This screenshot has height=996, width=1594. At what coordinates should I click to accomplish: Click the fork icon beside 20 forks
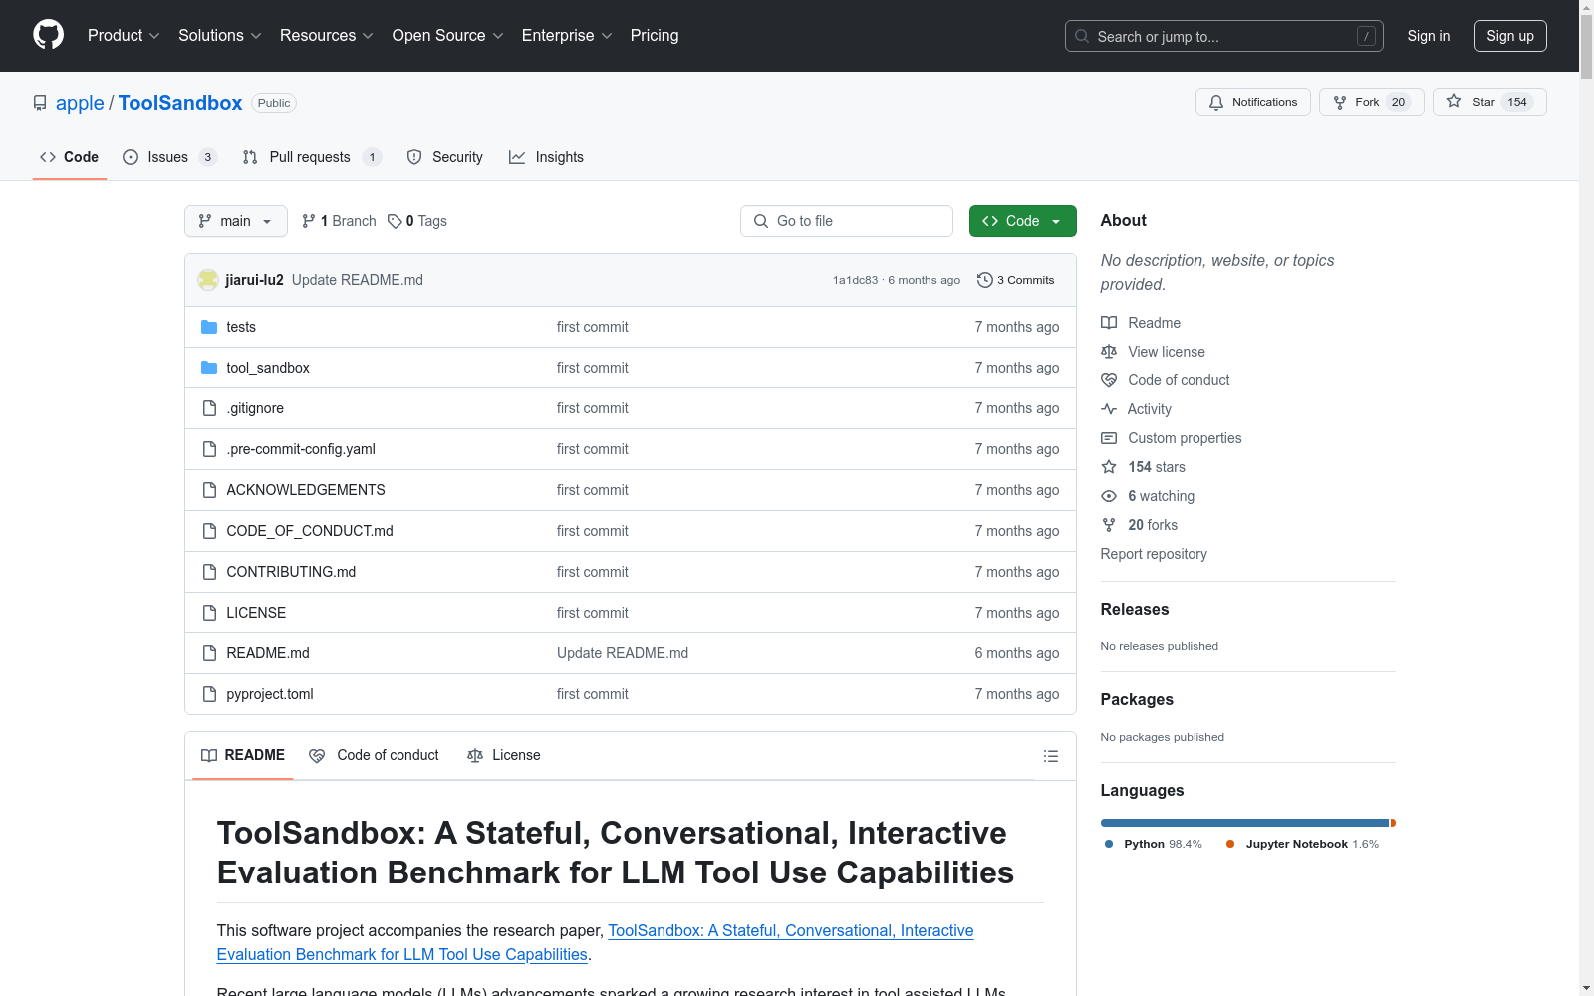pos(1109,525)
